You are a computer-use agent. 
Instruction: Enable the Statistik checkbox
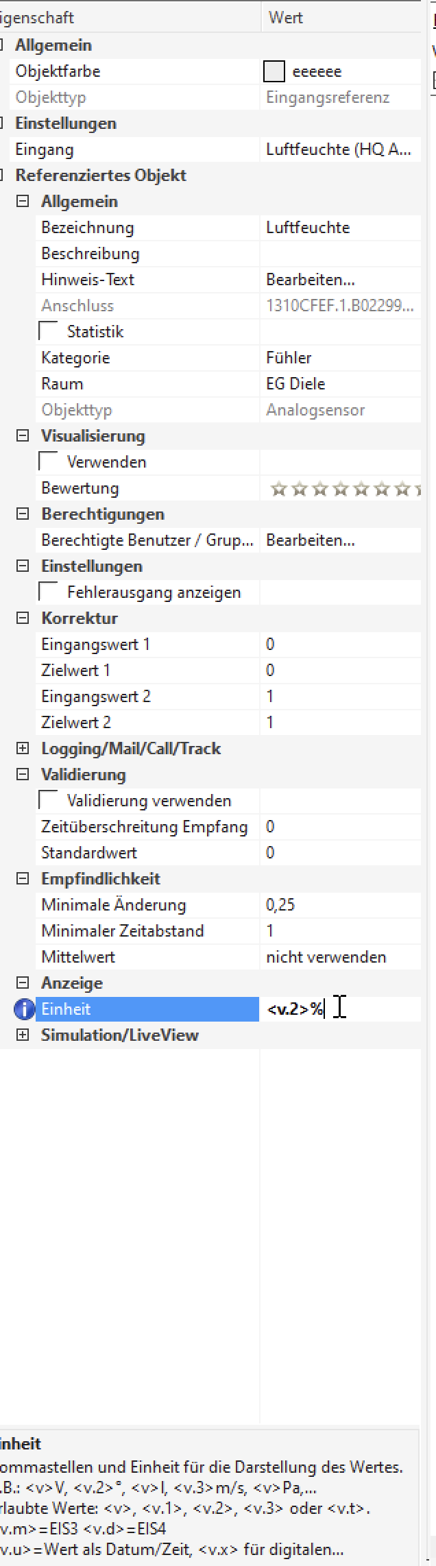pos(49,332)
